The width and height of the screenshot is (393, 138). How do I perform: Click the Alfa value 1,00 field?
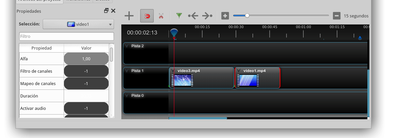(x=86, y=59)
